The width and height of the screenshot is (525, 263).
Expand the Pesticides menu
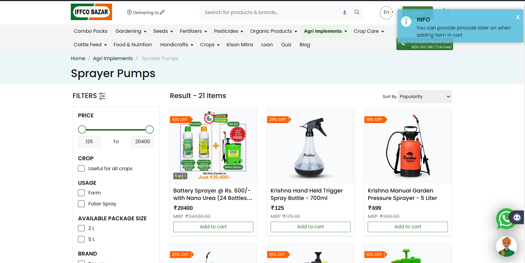tap(229, 31)
